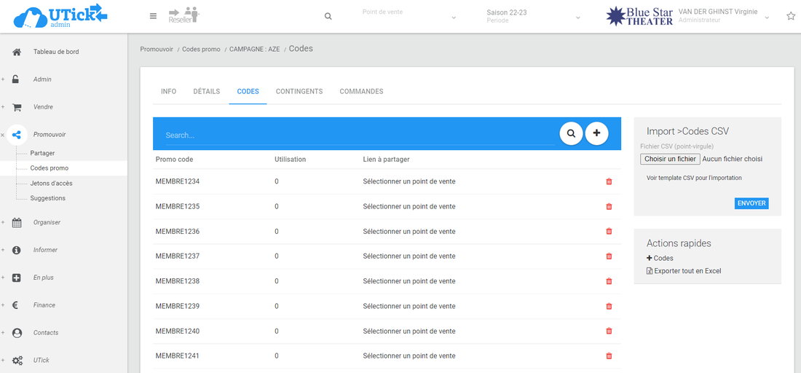This screenshot has height=373, width=801.
Task: Delete promo code MEMBRE1234 with trash icon
Action: (609, 181)
